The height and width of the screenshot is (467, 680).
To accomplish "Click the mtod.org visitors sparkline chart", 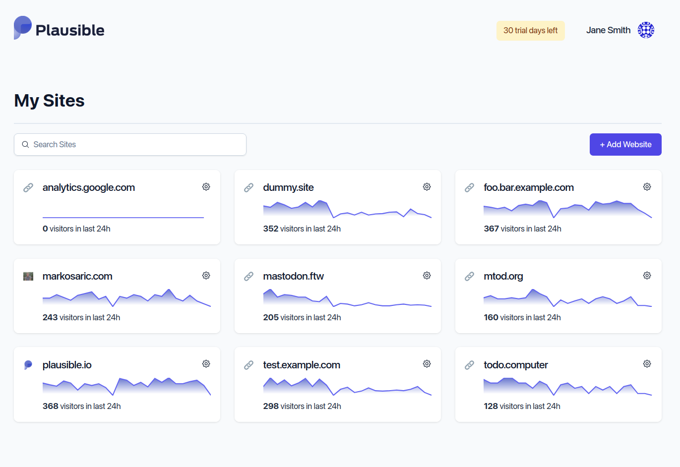I will tap(567, 298).
